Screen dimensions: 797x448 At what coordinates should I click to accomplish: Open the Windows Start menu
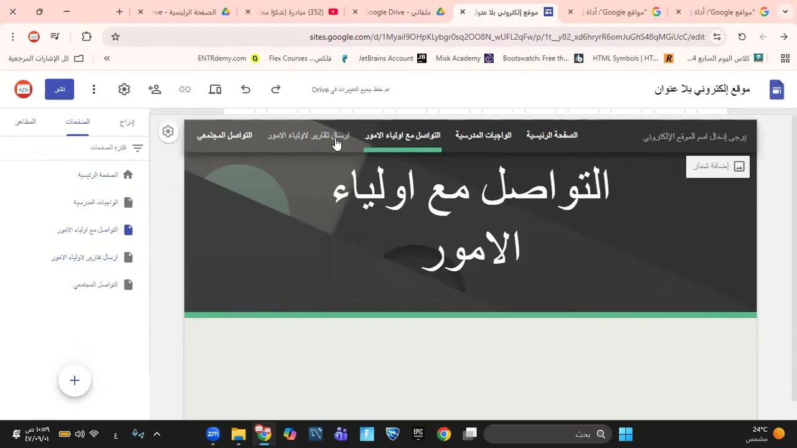(626, 434)
